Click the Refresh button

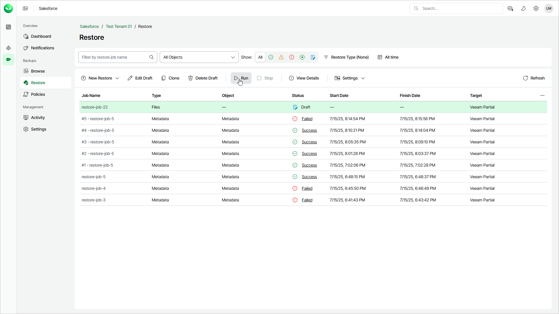(x=534, y=78)
